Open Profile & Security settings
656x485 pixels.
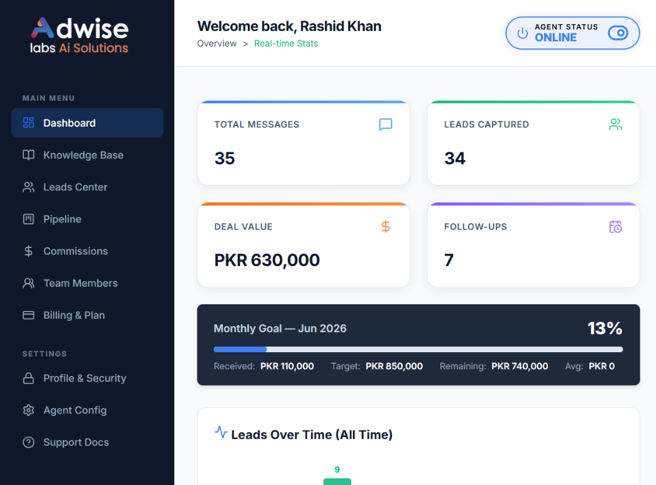pyautogui.click(x=87, y=378)
